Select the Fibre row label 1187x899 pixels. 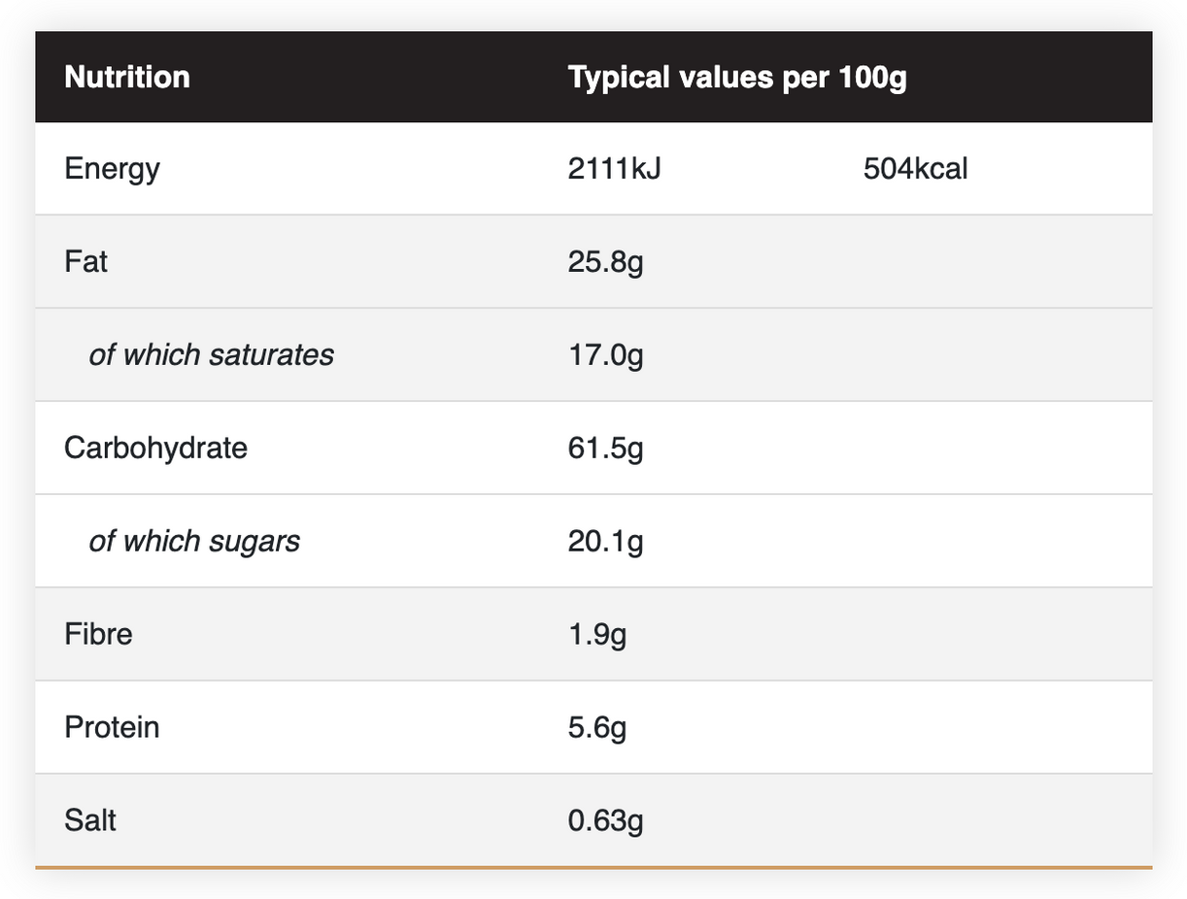pos(98,634)
